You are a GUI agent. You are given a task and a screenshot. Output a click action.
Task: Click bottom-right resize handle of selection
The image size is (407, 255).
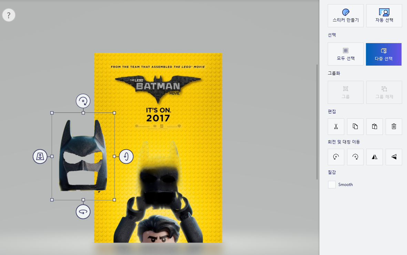(114, 200)
